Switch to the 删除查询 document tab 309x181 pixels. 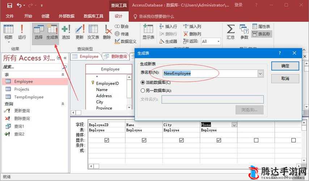tap(116, 56)
